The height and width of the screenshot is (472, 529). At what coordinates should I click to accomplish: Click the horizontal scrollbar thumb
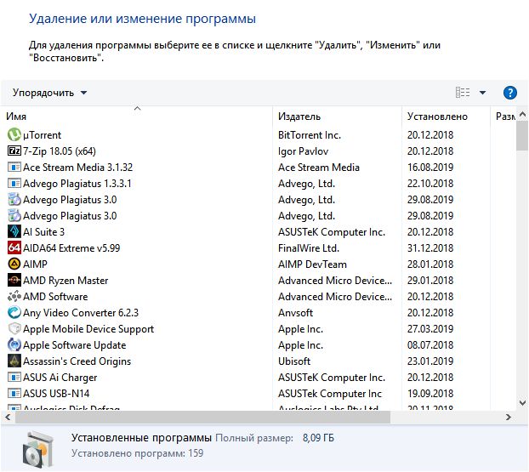pyautogui.click(x=202, y=418)
